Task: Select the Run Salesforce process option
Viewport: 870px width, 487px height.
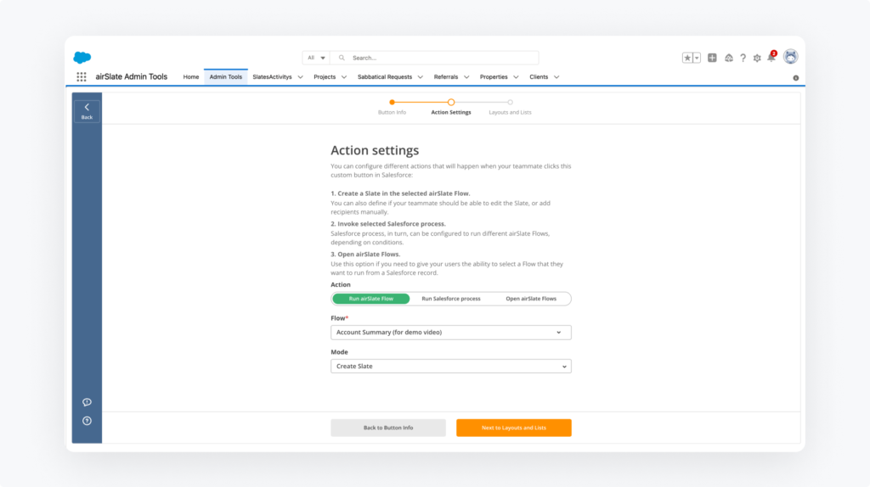Action: [451, 299]
